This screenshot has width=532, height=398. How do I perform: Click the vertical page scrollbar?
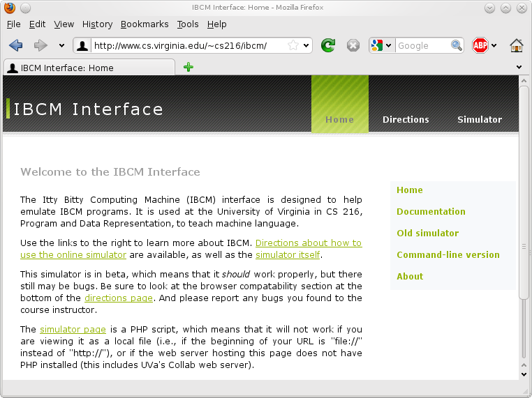point(524,209)
